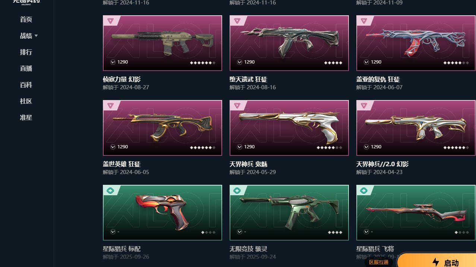This screenshot has width=476, height=267.
Task: Click the VP currency icon on 天界神兵 鬼魅 card
Action: 240,147
